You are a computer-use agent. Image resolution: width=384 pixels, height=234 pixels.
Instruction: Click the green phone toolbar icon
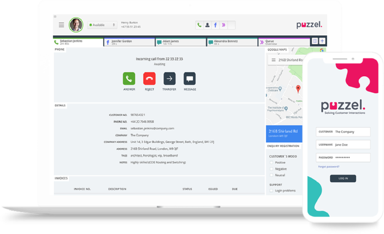pos(199,25)
